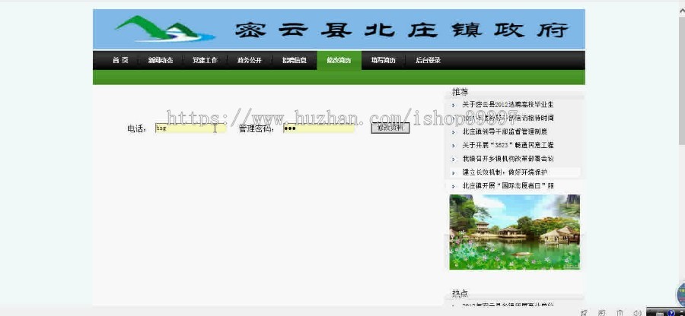Click the blue question mark help icon

(x=671, y=312)
